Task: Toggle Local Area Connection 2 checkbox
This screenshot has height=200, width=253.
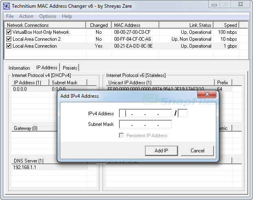Action: click(x=9, y=39)
